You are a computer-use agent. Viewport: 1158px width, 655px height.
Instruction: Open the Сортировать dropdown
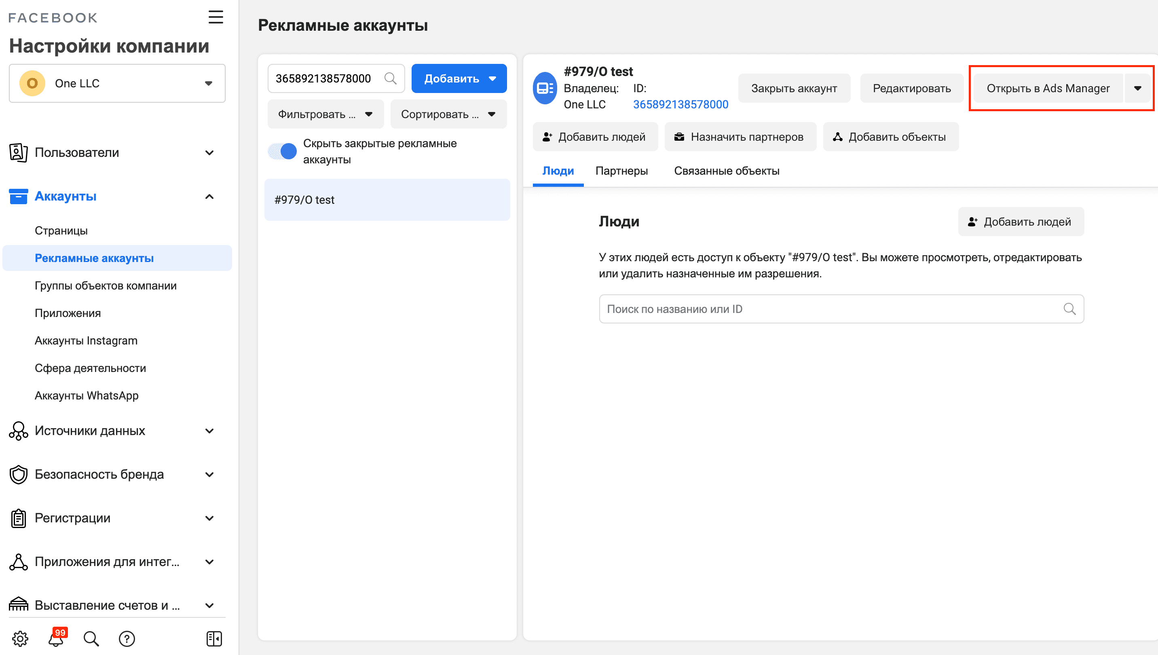coord(448,114)
